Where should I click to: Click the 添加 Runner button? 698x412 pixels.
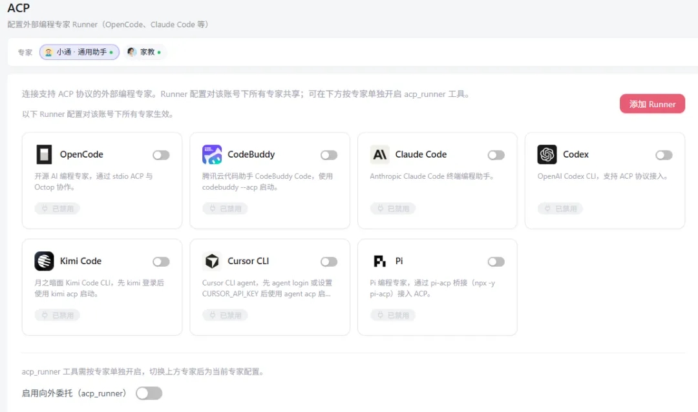[x=652, y=104]
